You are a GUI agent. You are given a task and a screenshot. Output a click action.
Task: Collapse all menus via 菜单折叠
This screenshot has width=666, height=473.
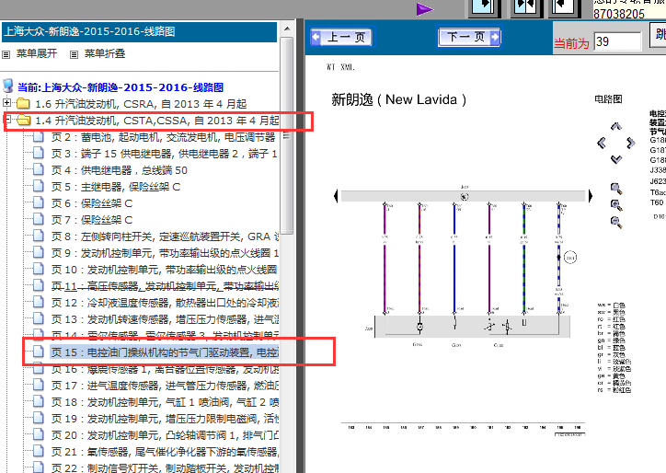[105, 53]
